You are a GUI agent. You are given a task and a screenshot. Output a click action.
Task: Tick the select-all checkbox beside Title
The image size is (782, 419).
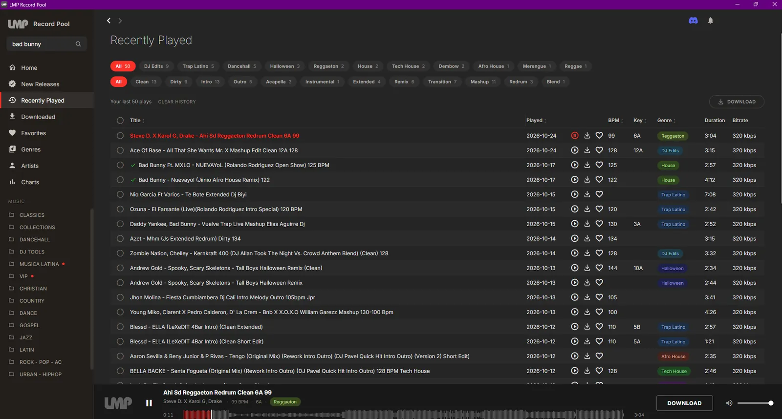click(x=120, y=120)
